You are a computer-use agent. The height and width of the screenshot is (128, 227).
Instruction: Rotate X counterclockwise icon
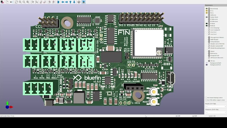pos(36,2)
